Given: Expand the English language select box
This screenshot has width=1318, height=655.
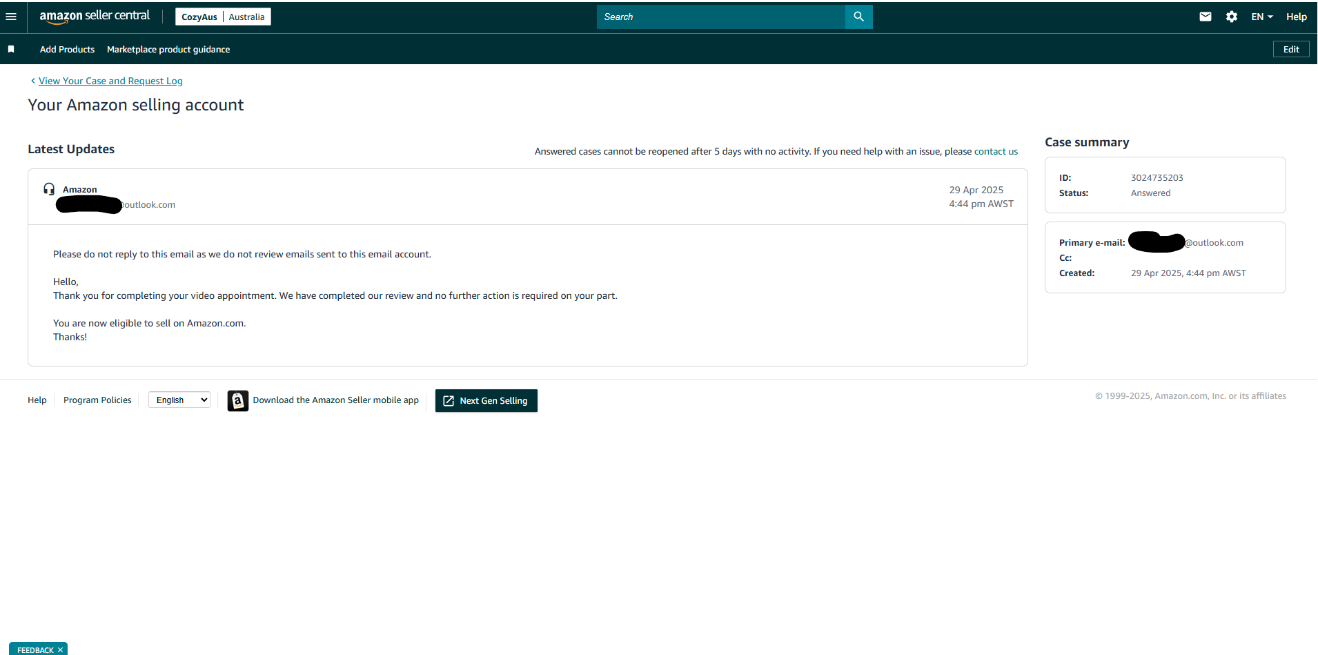Looking at the screenshot, I should tap(179, 400).
